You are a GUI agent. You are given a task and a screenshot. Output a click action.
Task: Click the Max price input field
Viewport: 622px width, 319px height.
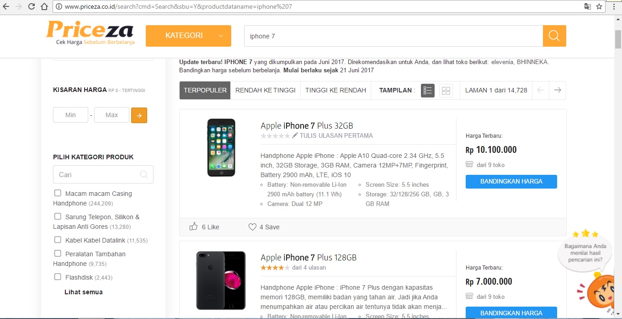112,115
